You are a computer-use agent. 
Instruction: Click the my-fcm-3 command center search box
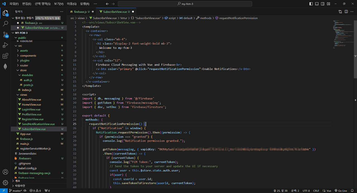coord(185,4)
